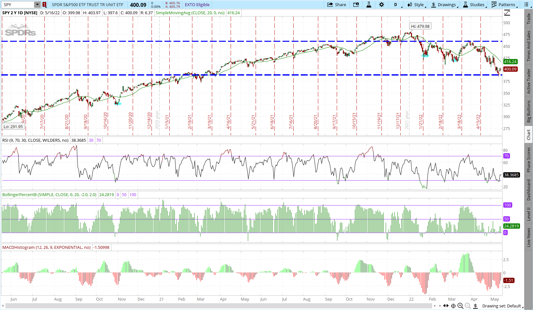Select the Level II side tab

tap(528, 214)
